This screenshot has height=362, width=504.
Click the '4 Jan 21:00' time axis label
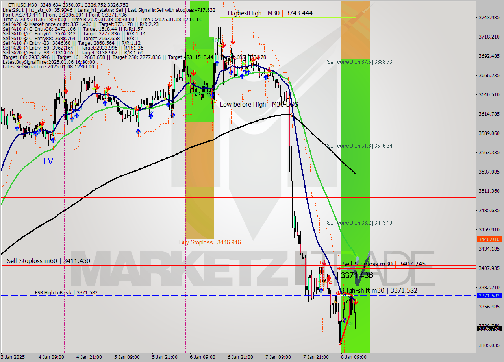pyautogui.click(x=89, y=357)
